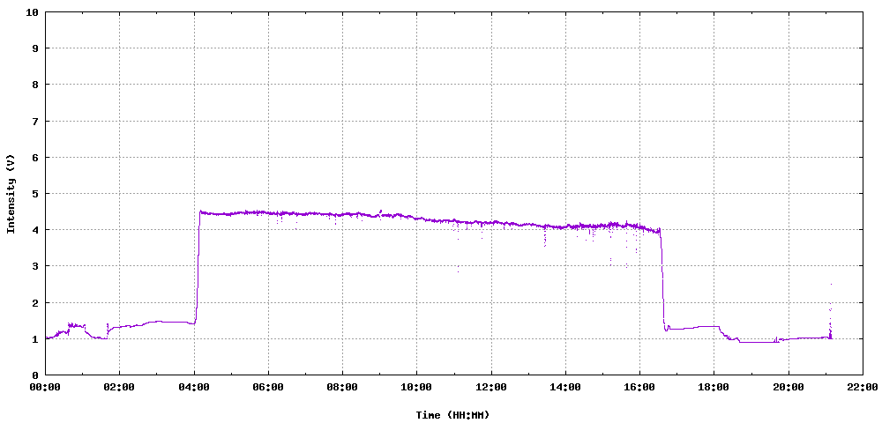Click the "Intensity (V)" y-axis label
This screenshot has width=882, height=423.
click(11, 193)
